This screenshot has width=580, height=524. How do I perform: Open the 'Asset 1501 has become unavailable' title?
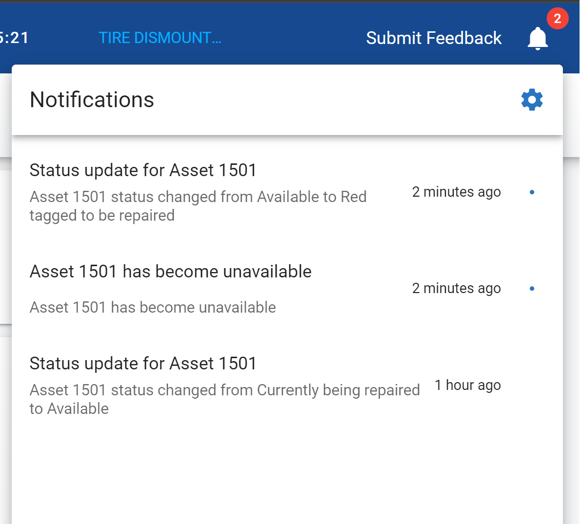[x=170, y=272]
